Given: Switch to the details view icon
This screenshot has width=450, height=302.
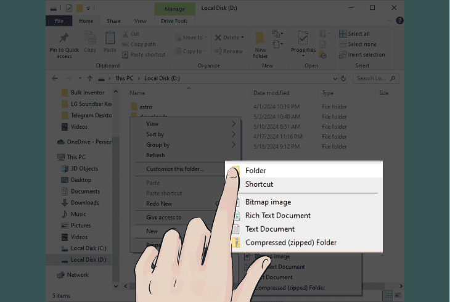Looking at the screenshot, I should click(x=388, y=295).
